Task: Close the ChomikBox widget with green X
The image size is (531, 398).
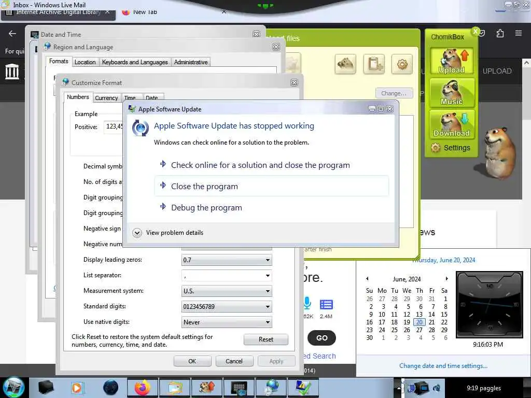Action: tap(476, 32)
